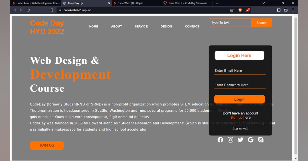The height and width of the screenshot is (161, 308).
Task: Select the Skype icon
Action: (x=261, y=140)
